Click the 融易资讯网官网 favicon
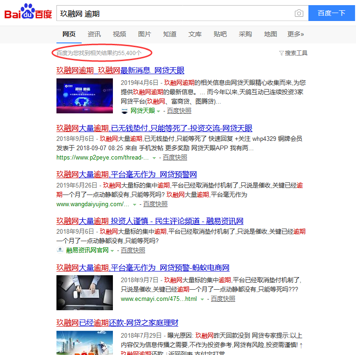 60,250
